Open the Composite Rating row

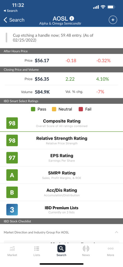coord(61,123)
